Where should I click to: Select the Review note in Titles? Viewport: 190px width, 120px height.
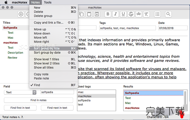[x=12, y=58]
